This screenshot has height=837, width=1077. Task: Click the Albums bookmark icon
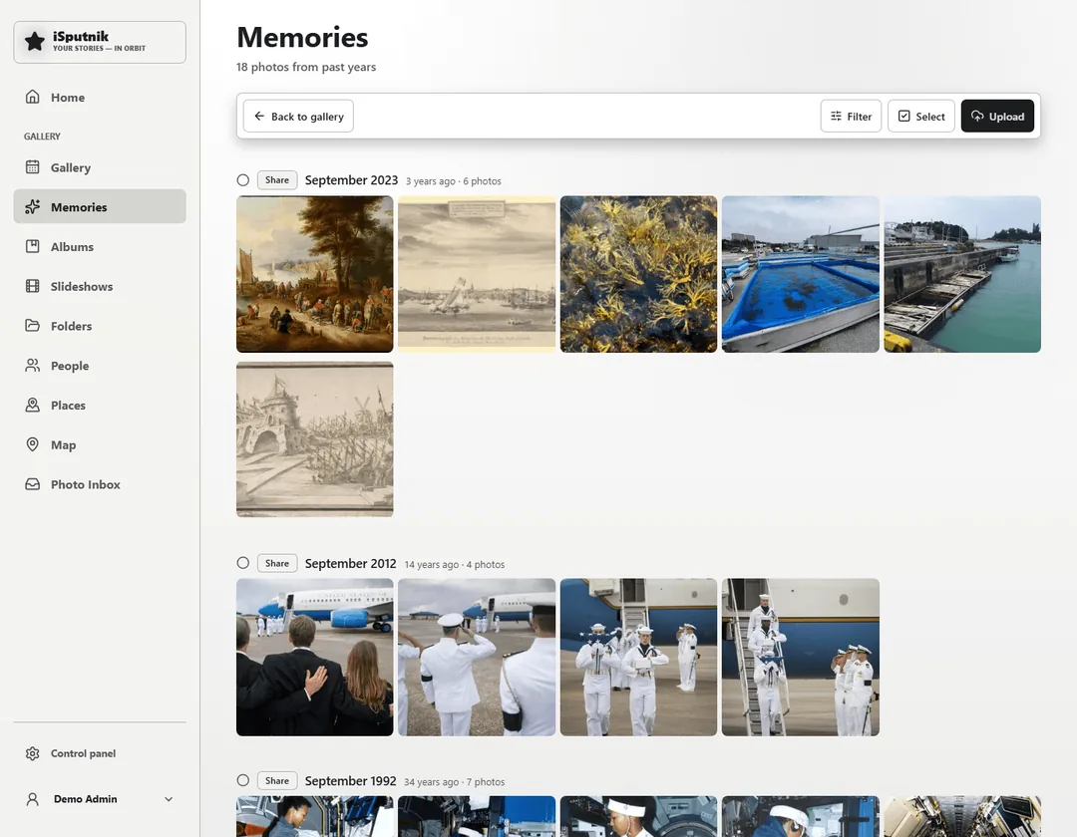pyautogui.click(x=32, y=246)
